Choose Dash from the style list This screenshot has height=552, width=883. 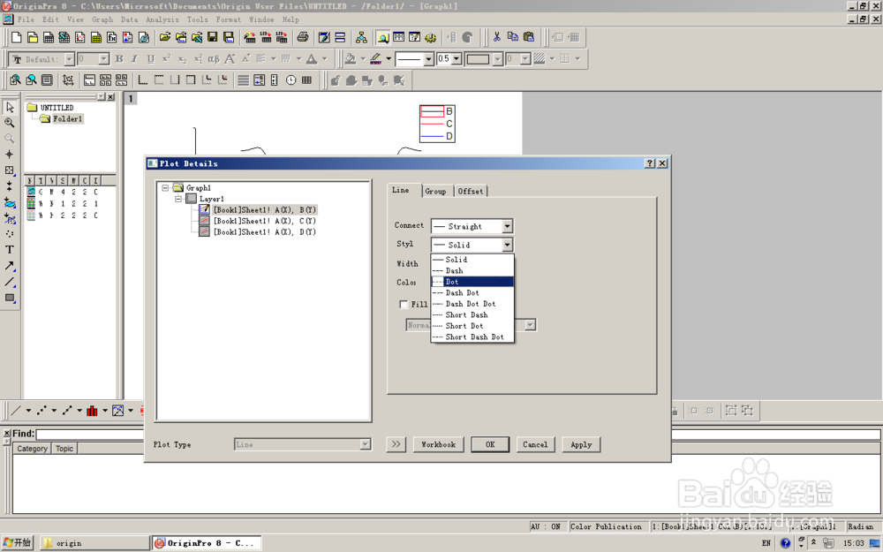coord(472,271)
